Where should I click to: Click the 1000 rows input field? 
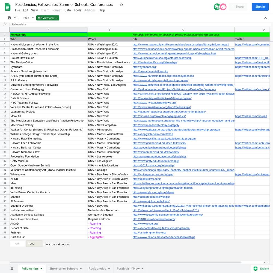click(x=34, y=244)
